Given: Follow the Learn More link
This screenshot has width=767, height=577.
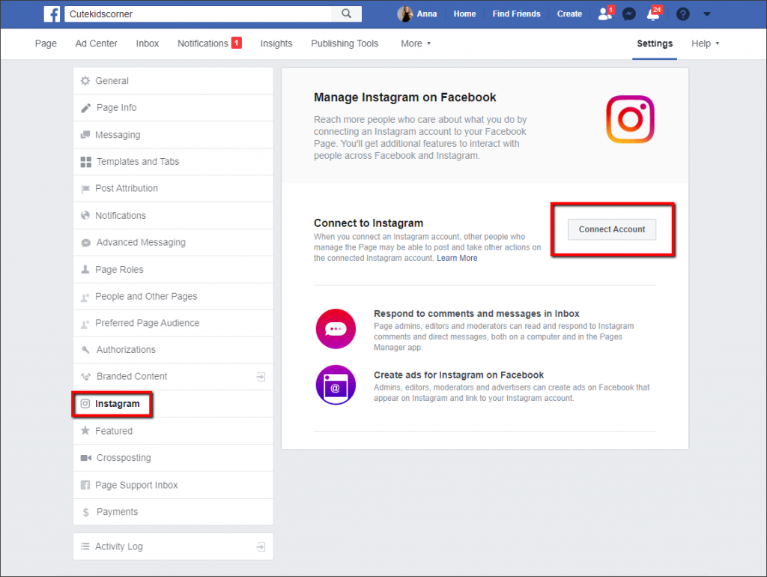Looking at the screenshot, I should [457, 258].
